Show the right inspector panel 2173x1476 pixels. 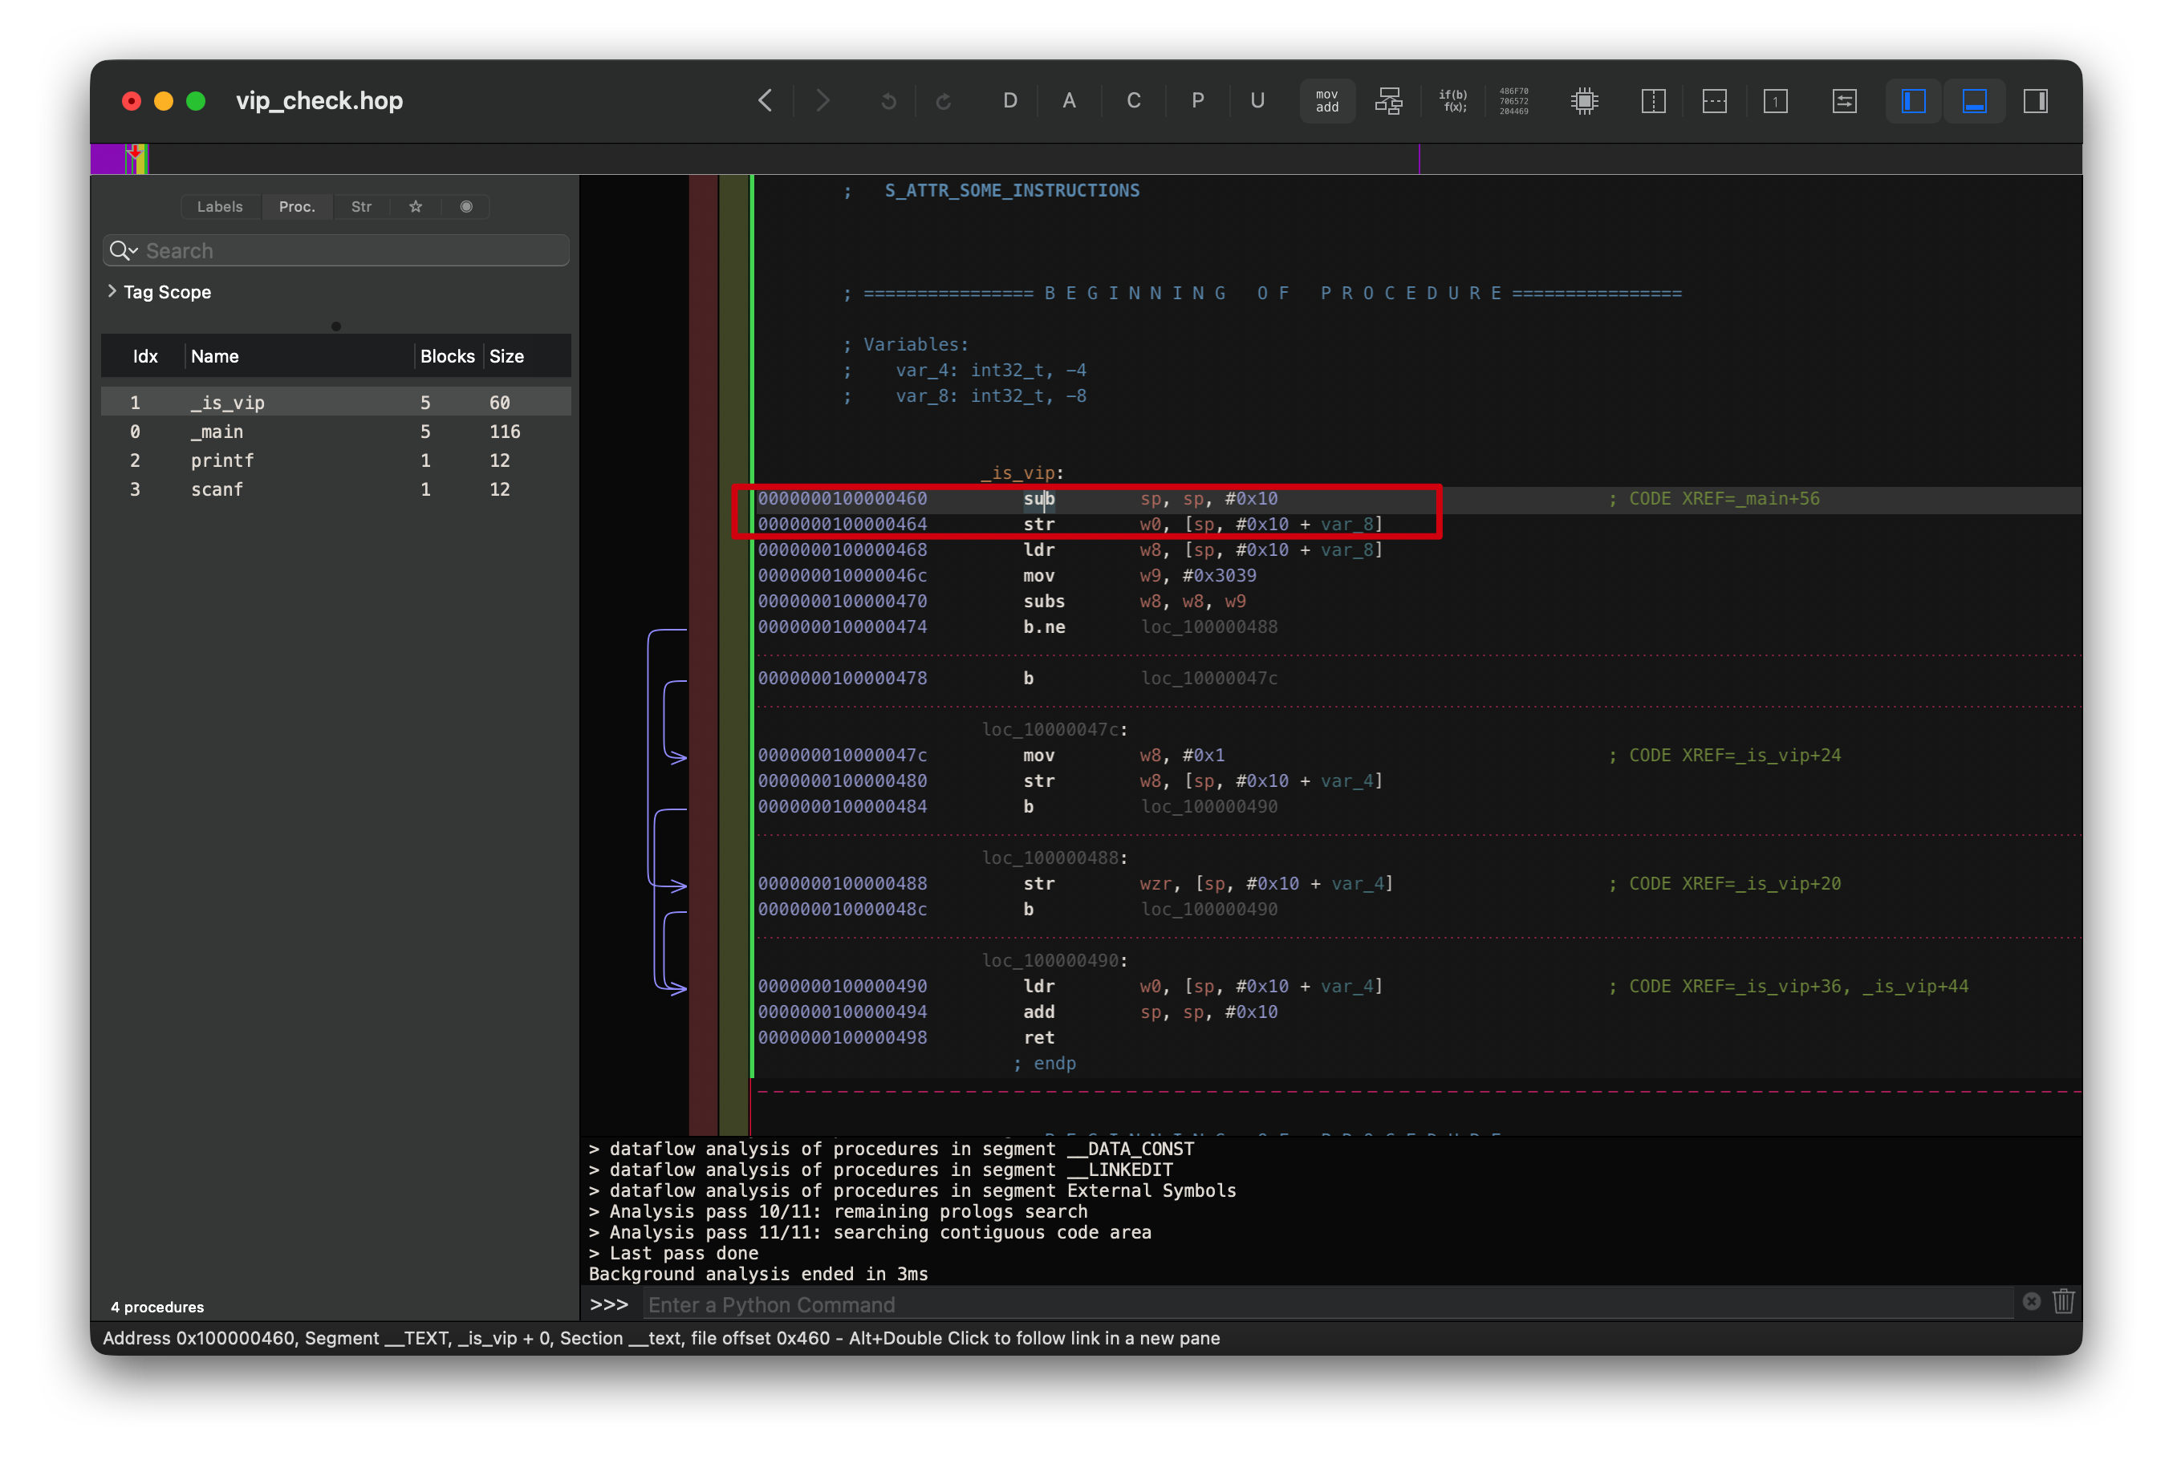coord(2036,101)
